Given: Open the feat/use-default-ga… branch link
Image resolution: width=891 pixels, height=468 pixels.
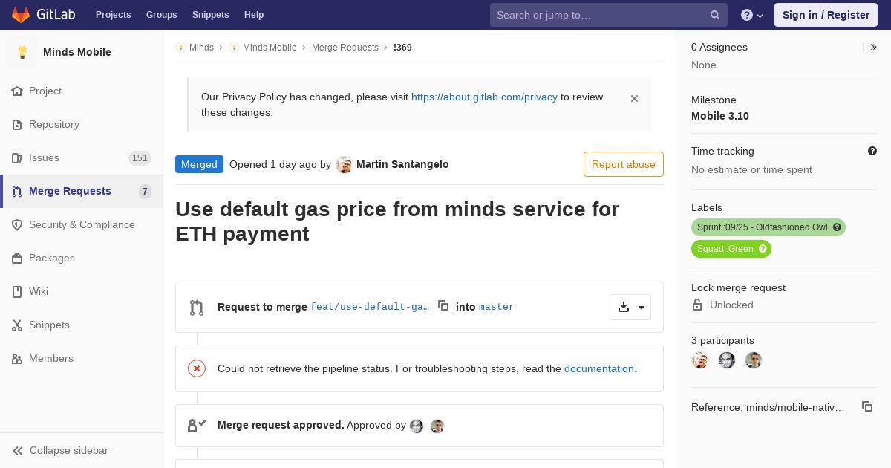Looking at the screenshot, I should [x=370, y=307].
